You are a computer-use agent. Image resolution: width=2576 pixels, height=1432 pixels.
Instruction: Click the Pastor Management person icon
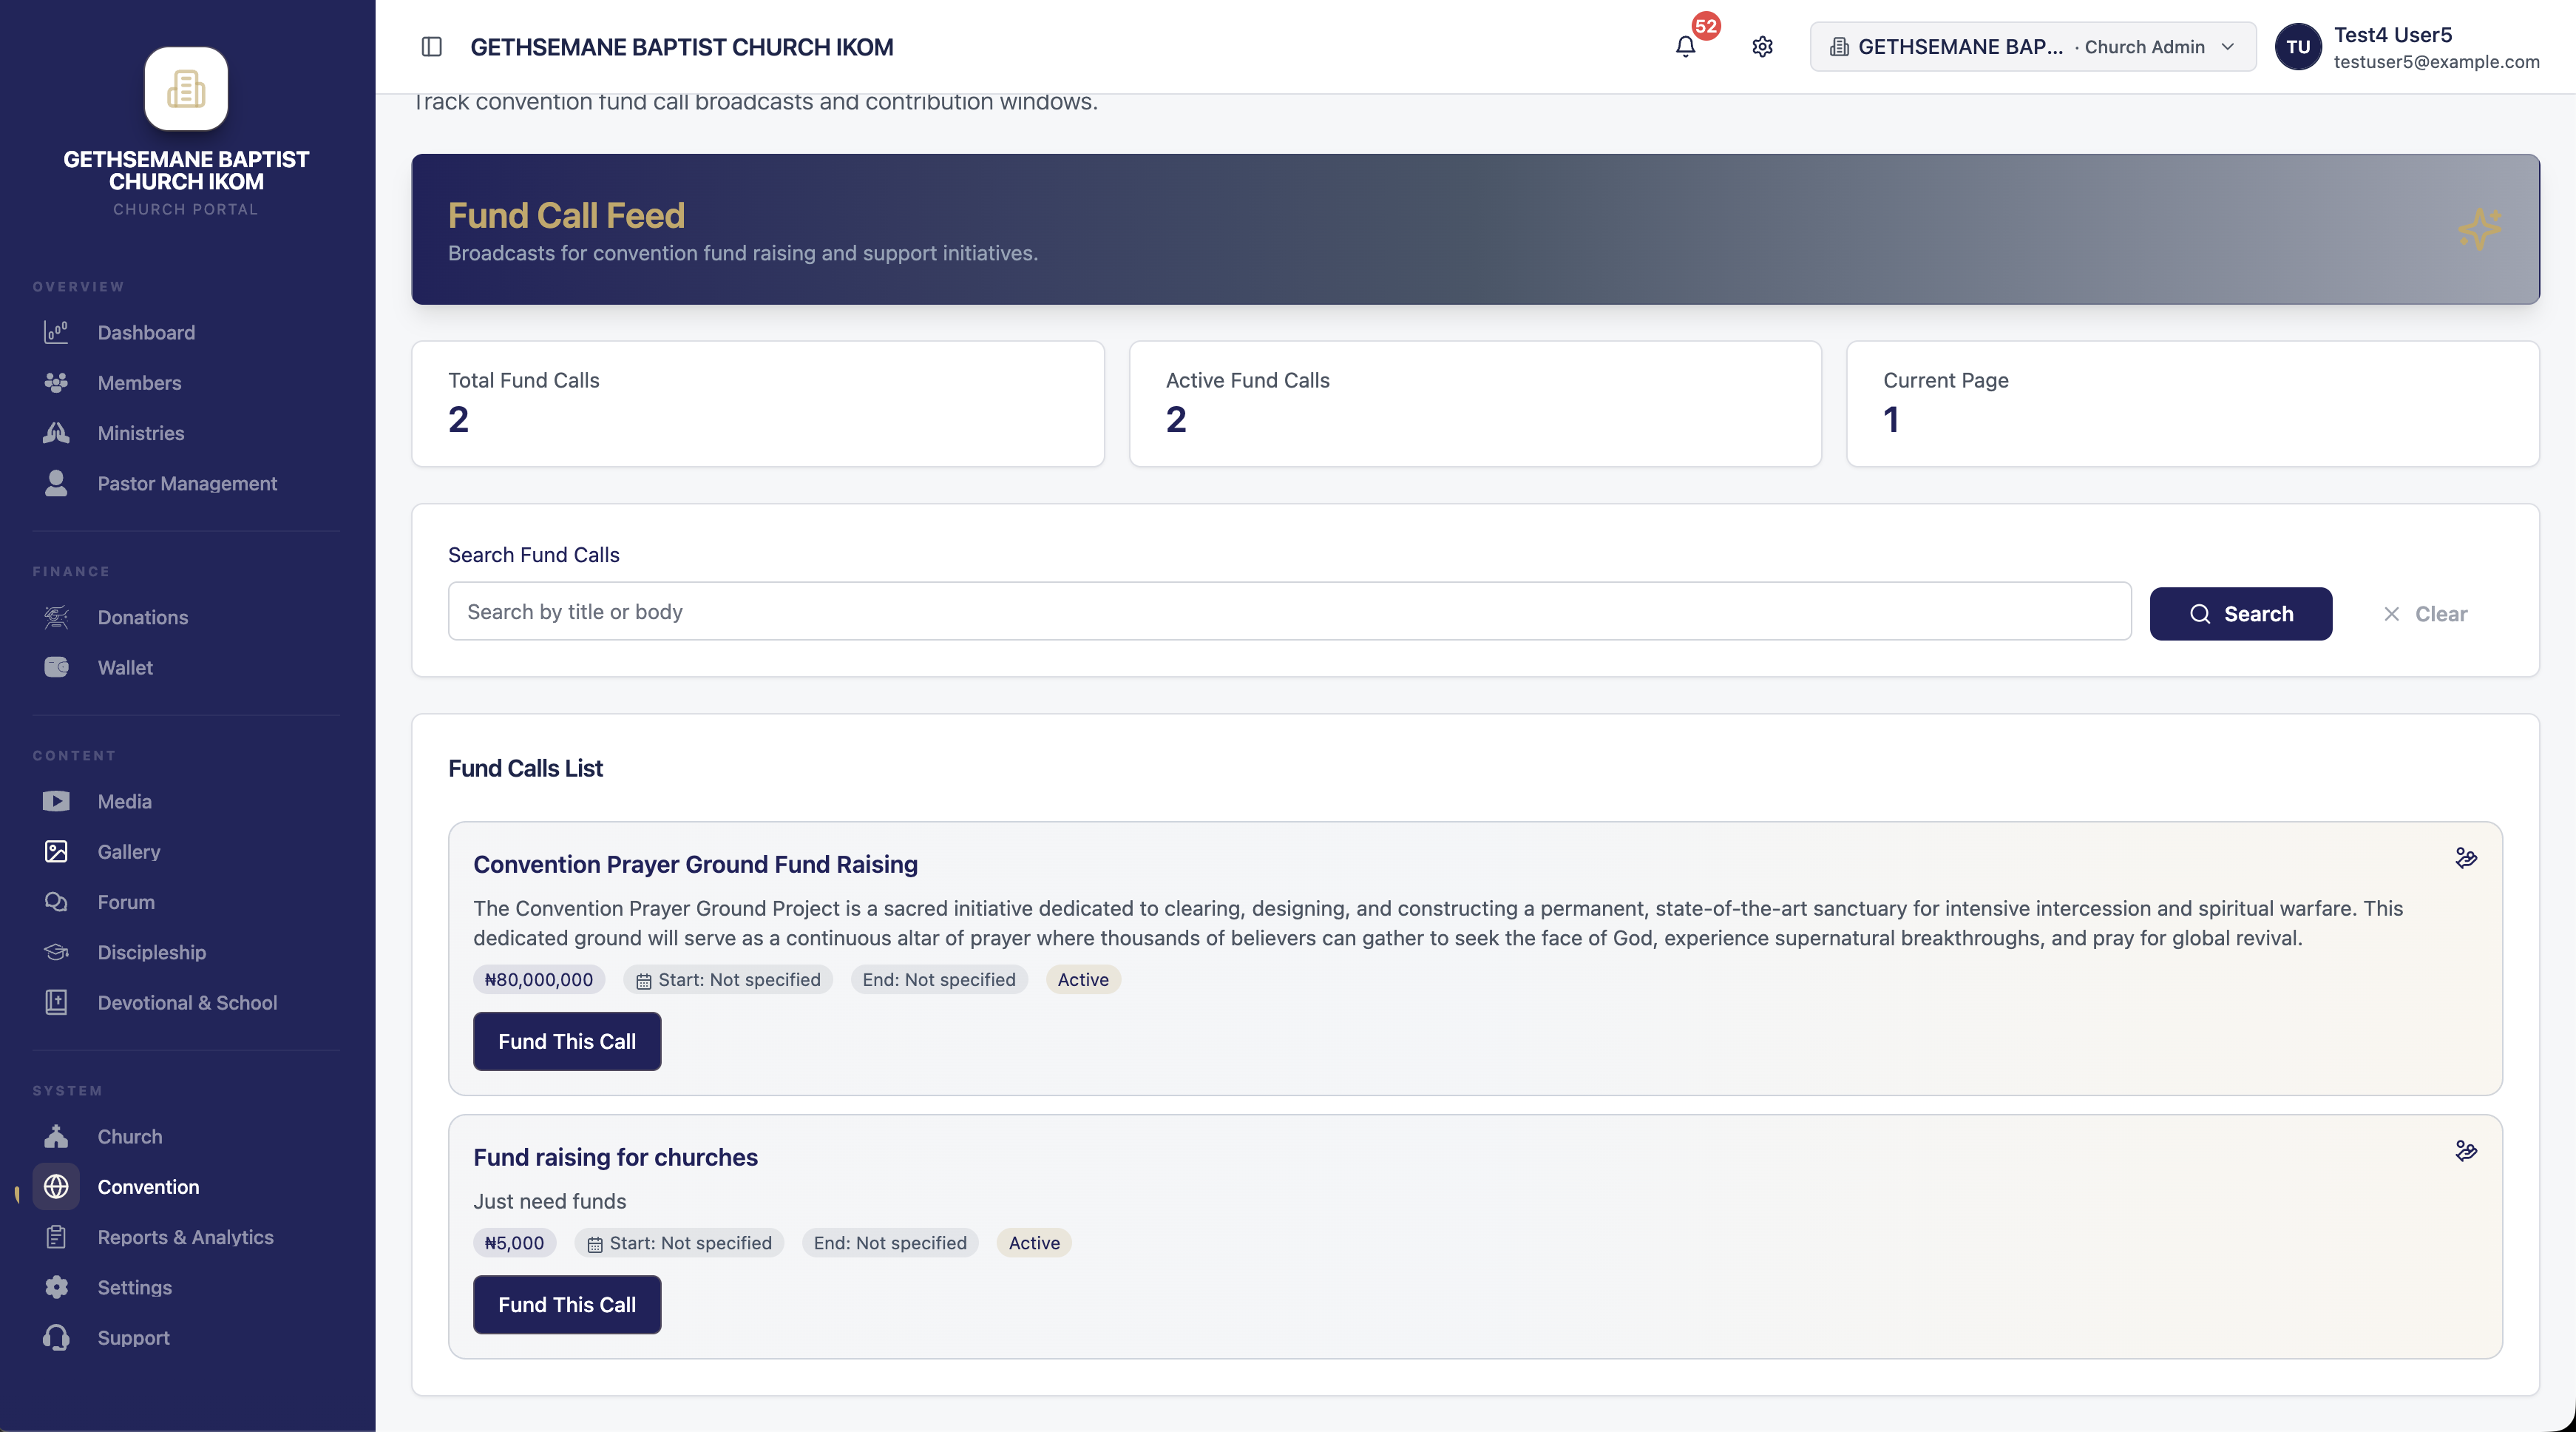point(56,483)
